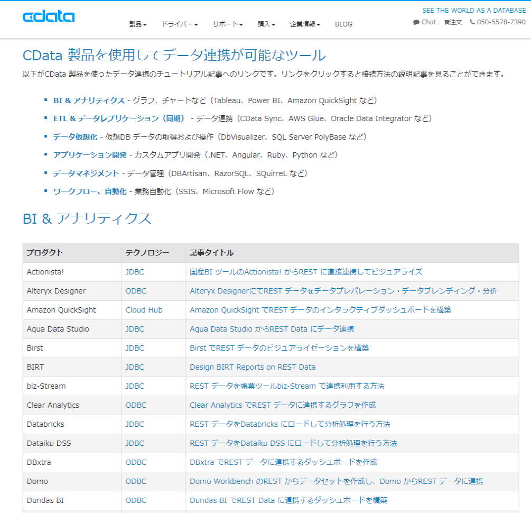Click the BI & アナリティクス section heading
This screenshot has height=513, width=531.
coord(87,219)
